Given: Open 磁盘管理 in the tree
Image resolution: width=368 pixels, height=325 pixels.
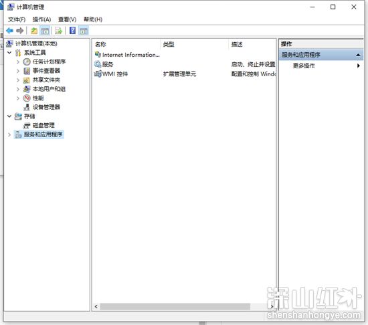Looking at the screenshot, I should click(x=43, y=126).
